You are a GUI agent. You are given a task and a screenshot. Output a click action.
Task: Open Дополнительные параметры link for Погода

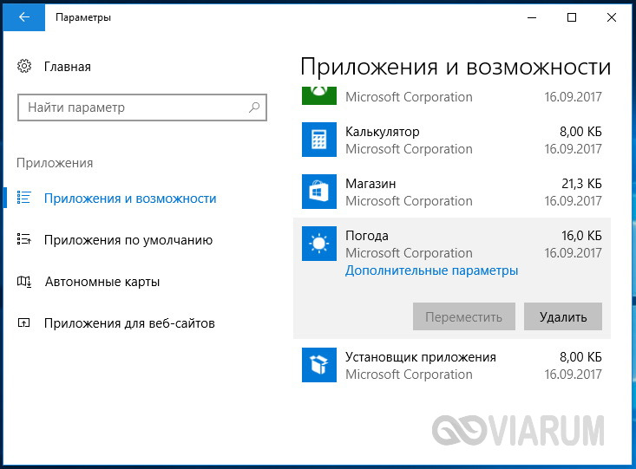431,270
